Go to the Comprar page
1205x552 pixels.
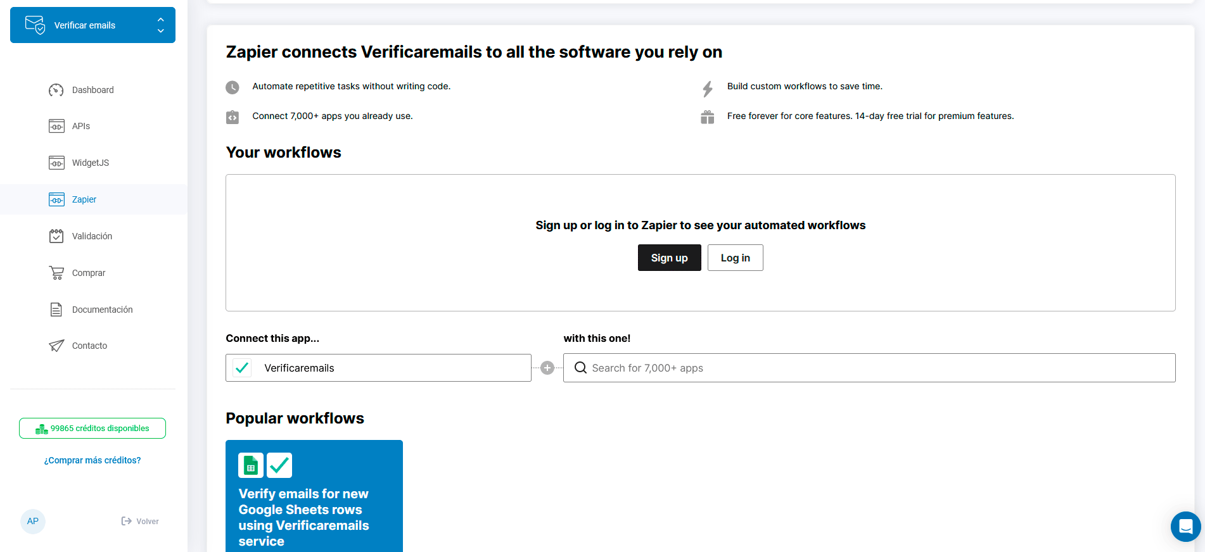pos(89,273)
